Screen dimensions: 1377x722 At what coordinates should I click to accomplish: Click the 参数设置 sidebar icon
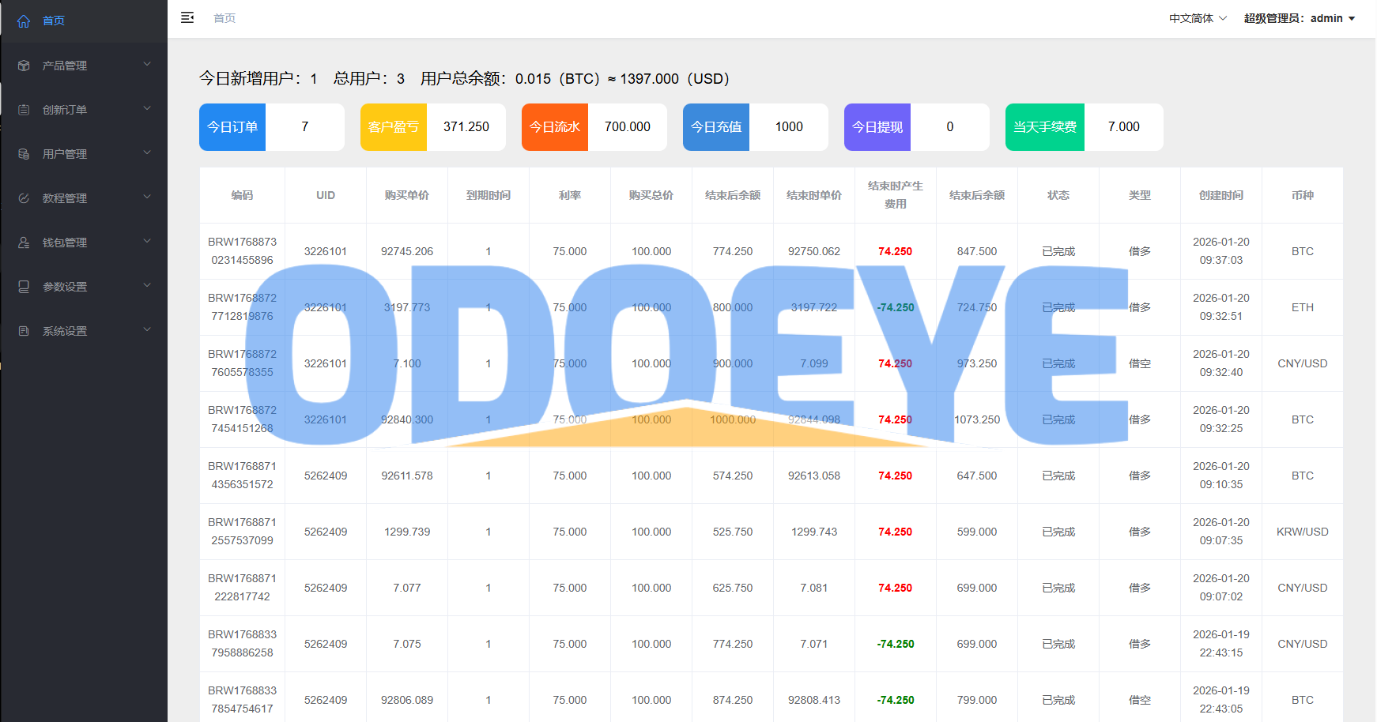(x=24, y=287)
